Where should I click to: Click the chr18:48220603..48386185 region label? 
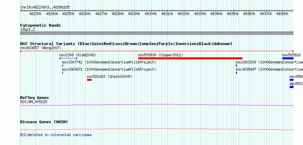click(45, 8)
